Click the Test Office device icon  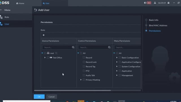click(51, 58)
